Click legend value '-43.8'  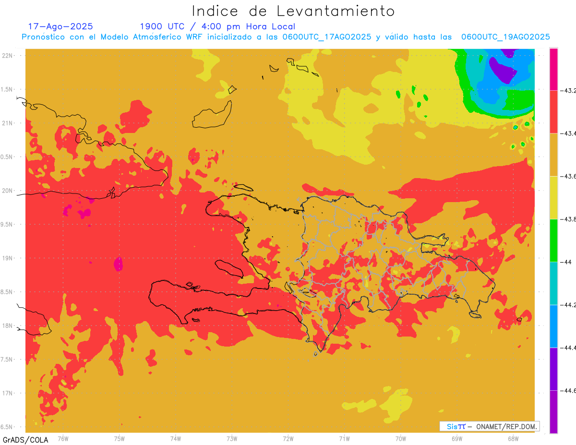[x=568, y=219]
